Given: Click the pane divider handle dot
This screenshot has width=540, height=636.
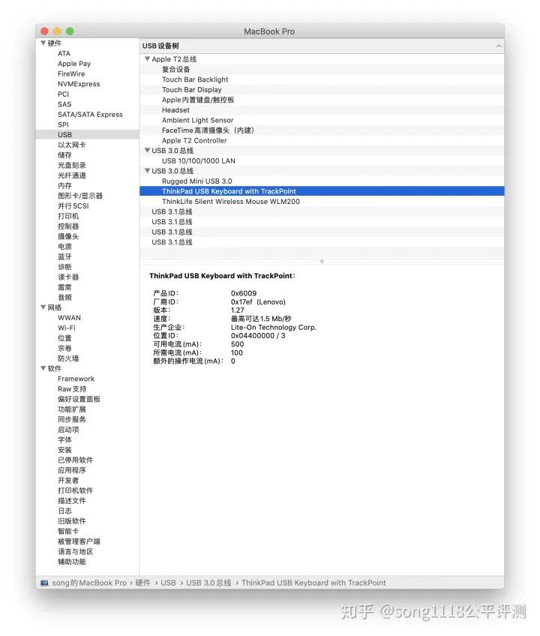Looking at the screenshot, I should click(x=322, y=262).
